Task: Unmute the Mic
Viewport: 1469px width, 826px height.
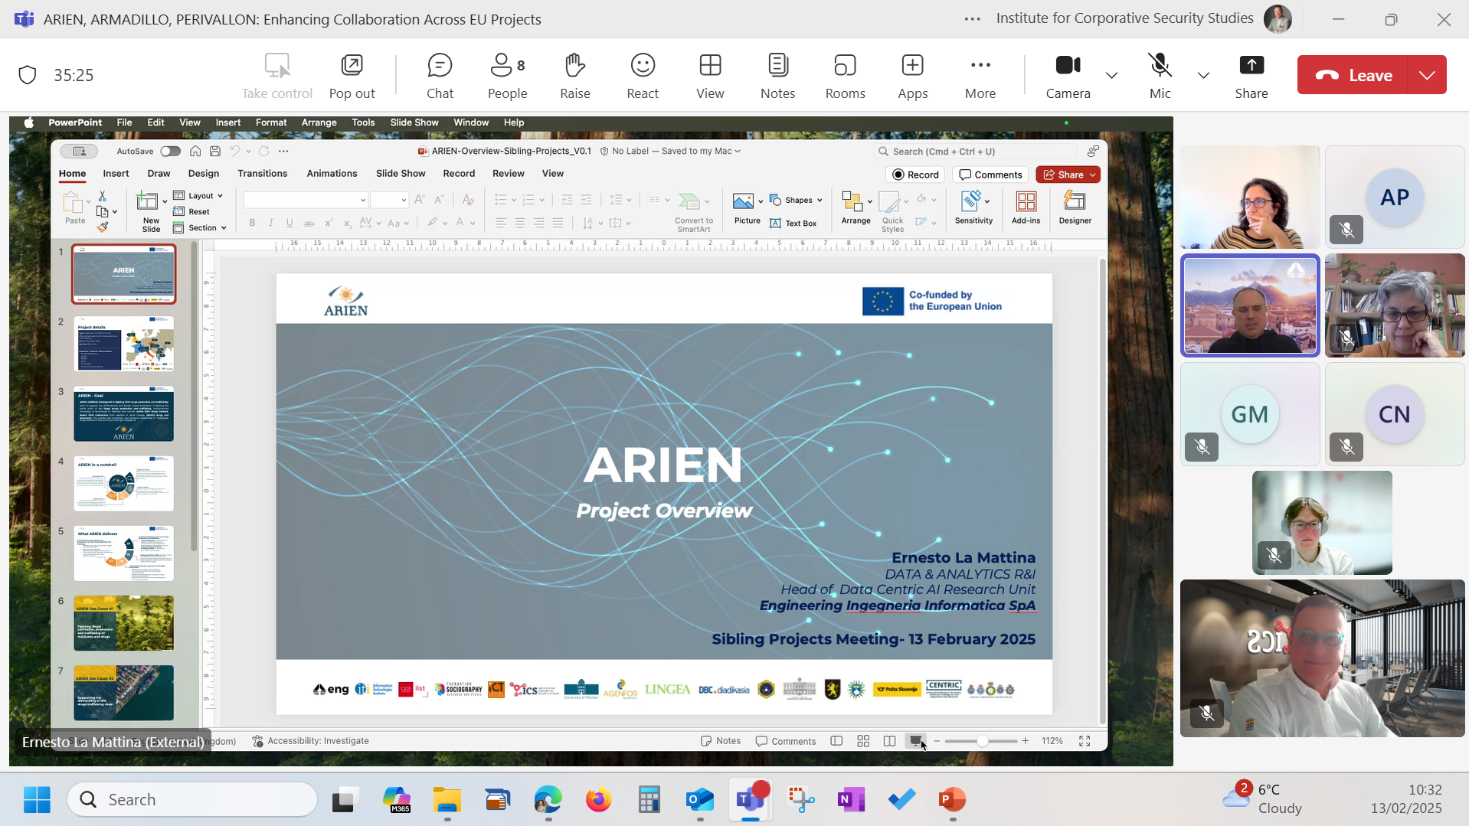Action: point(1160,75)
